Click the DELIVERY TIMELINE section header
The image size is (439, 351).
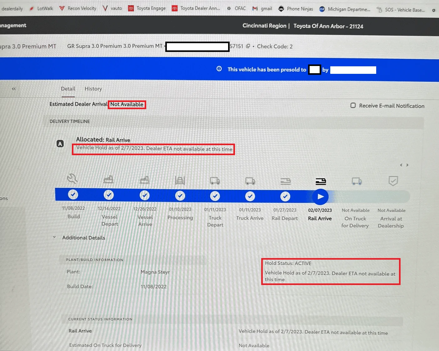(x=70, y=121)
